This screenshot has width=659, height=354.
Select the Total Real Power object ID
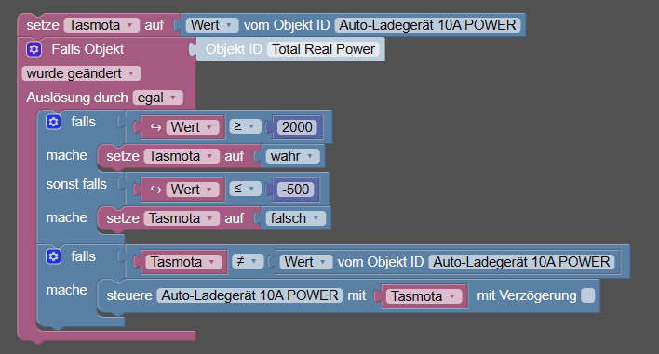point(323,49)
